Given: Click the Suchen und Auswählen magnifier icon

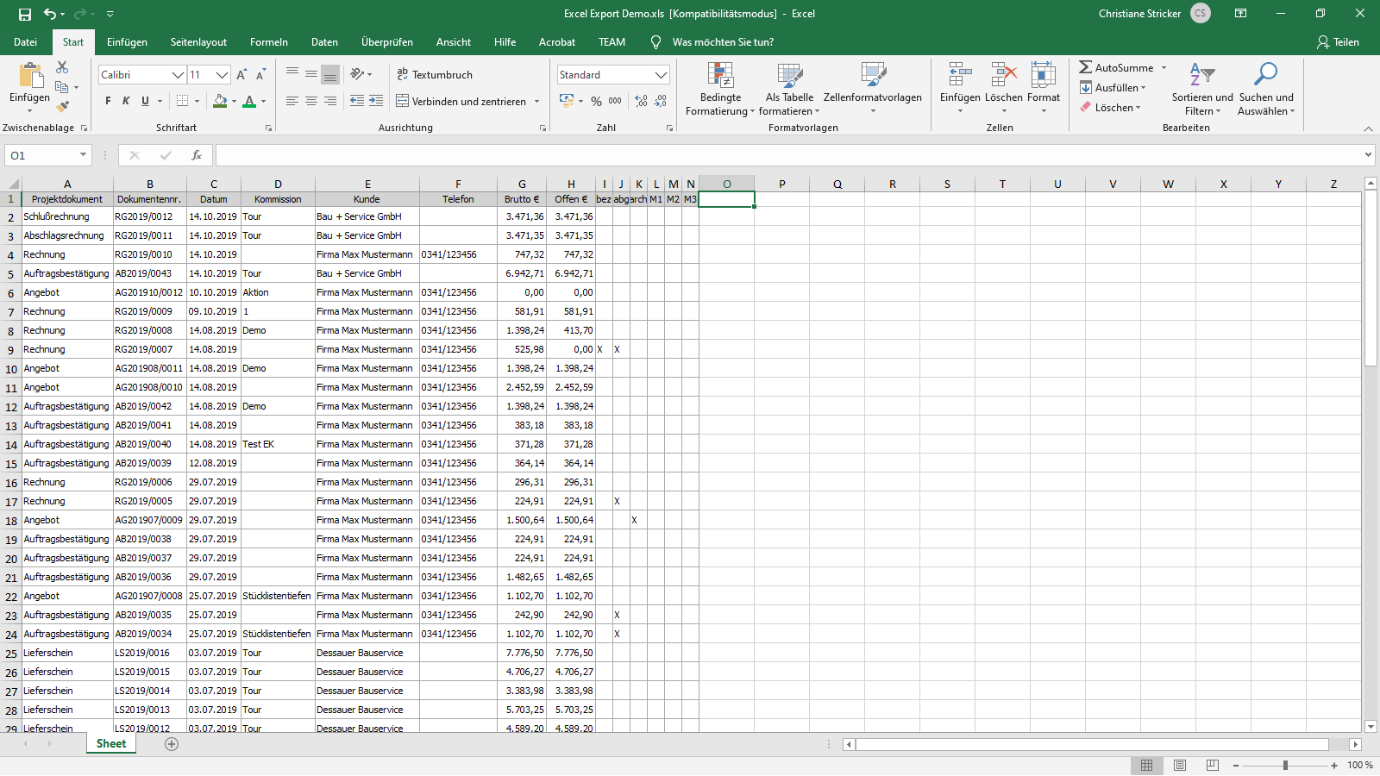Looking at the screenshot, I should tap(1266, 75).
